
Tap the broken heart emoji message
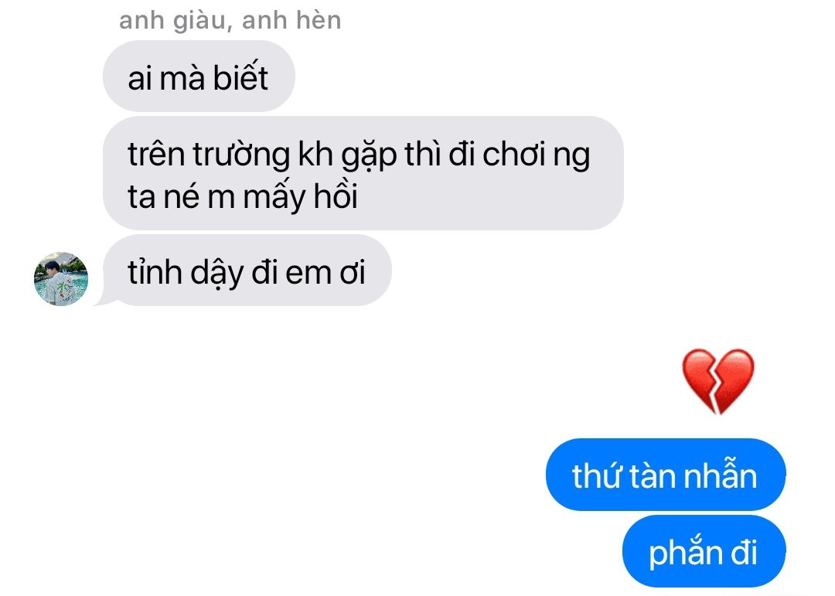point(717,381)
